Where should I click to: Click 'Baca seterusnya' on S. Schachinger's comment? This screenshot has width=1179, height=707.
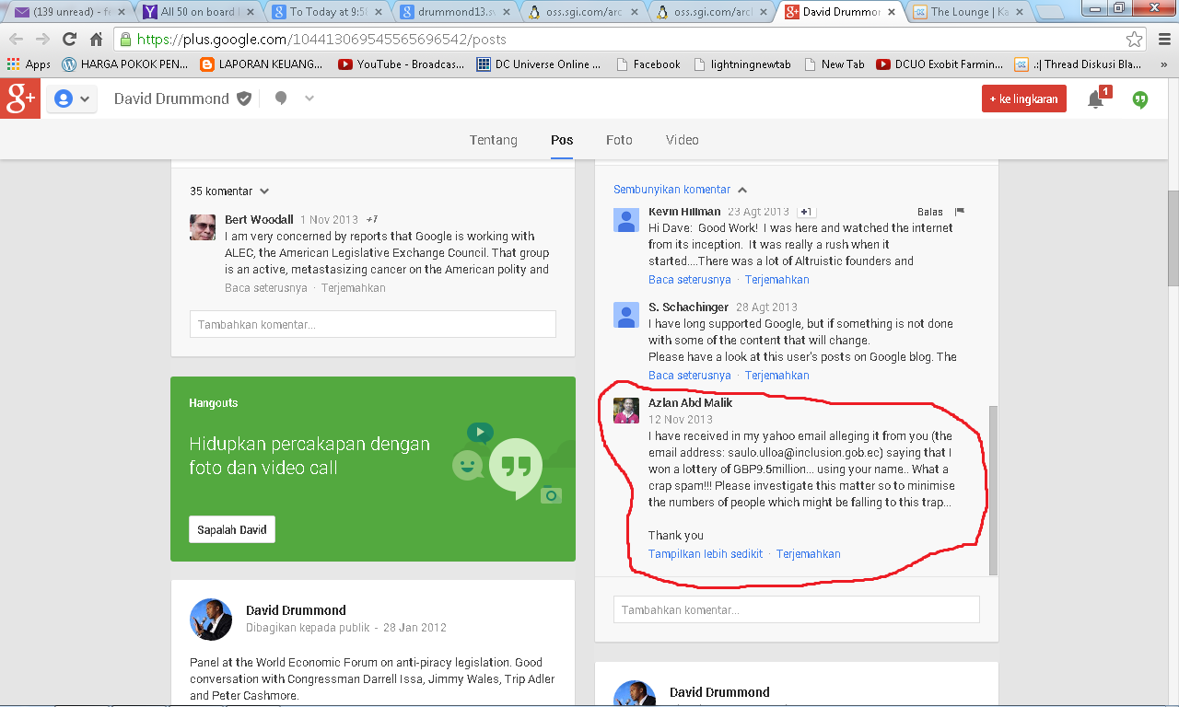[x=690, y=376]
